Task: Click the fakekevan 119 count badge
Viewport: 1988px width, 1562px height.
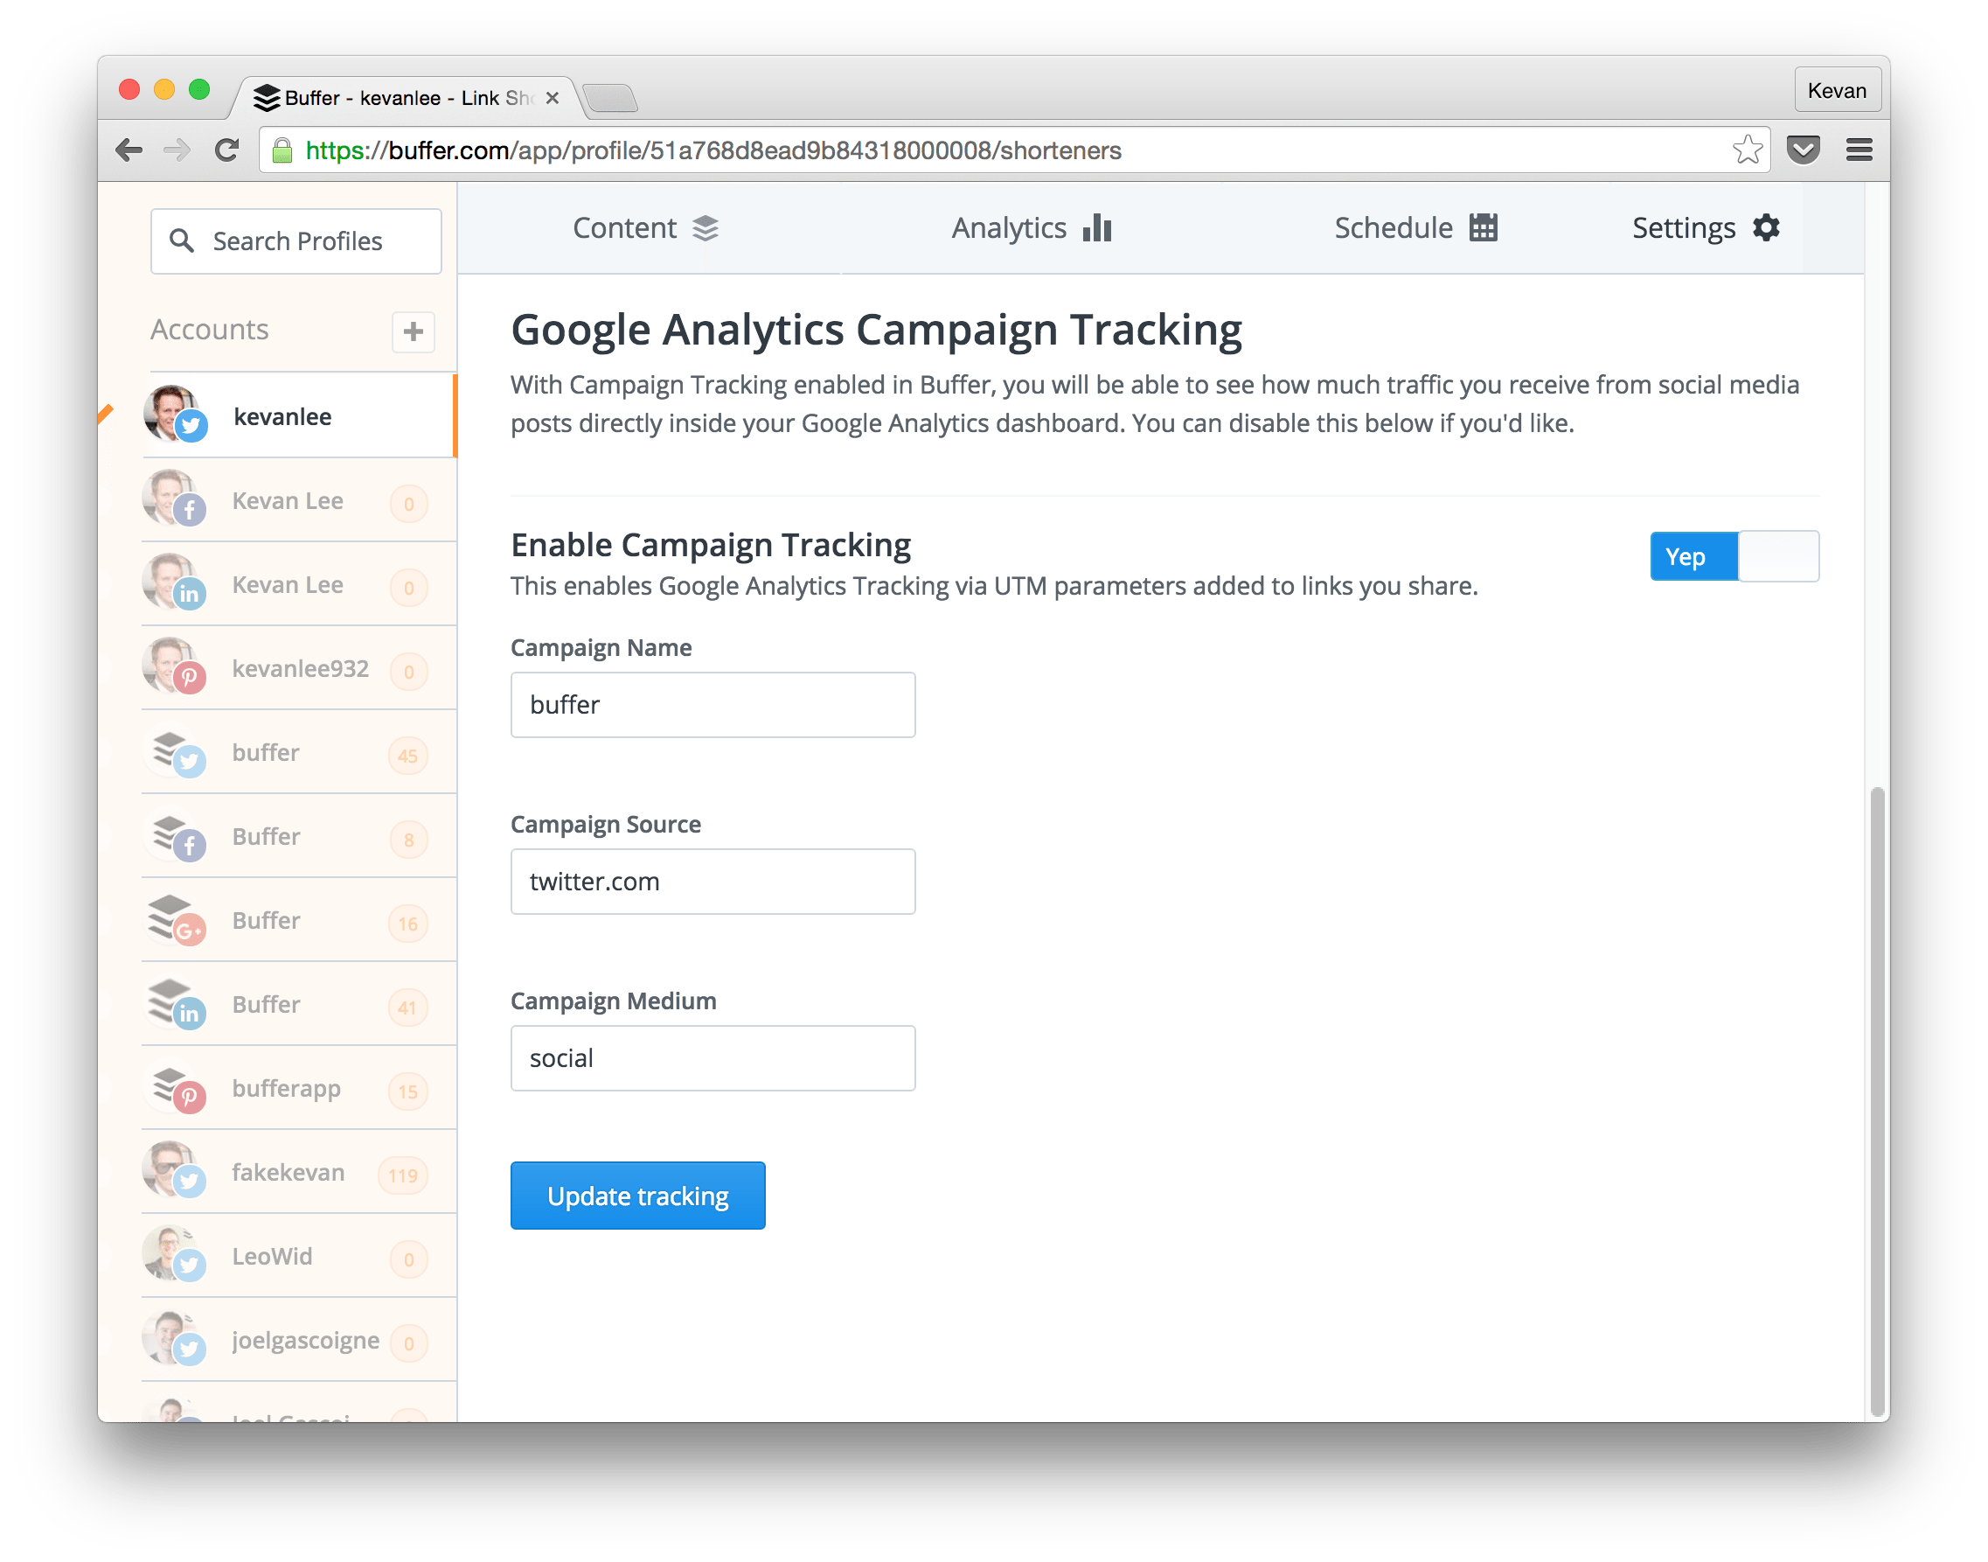Action: 403,1176
